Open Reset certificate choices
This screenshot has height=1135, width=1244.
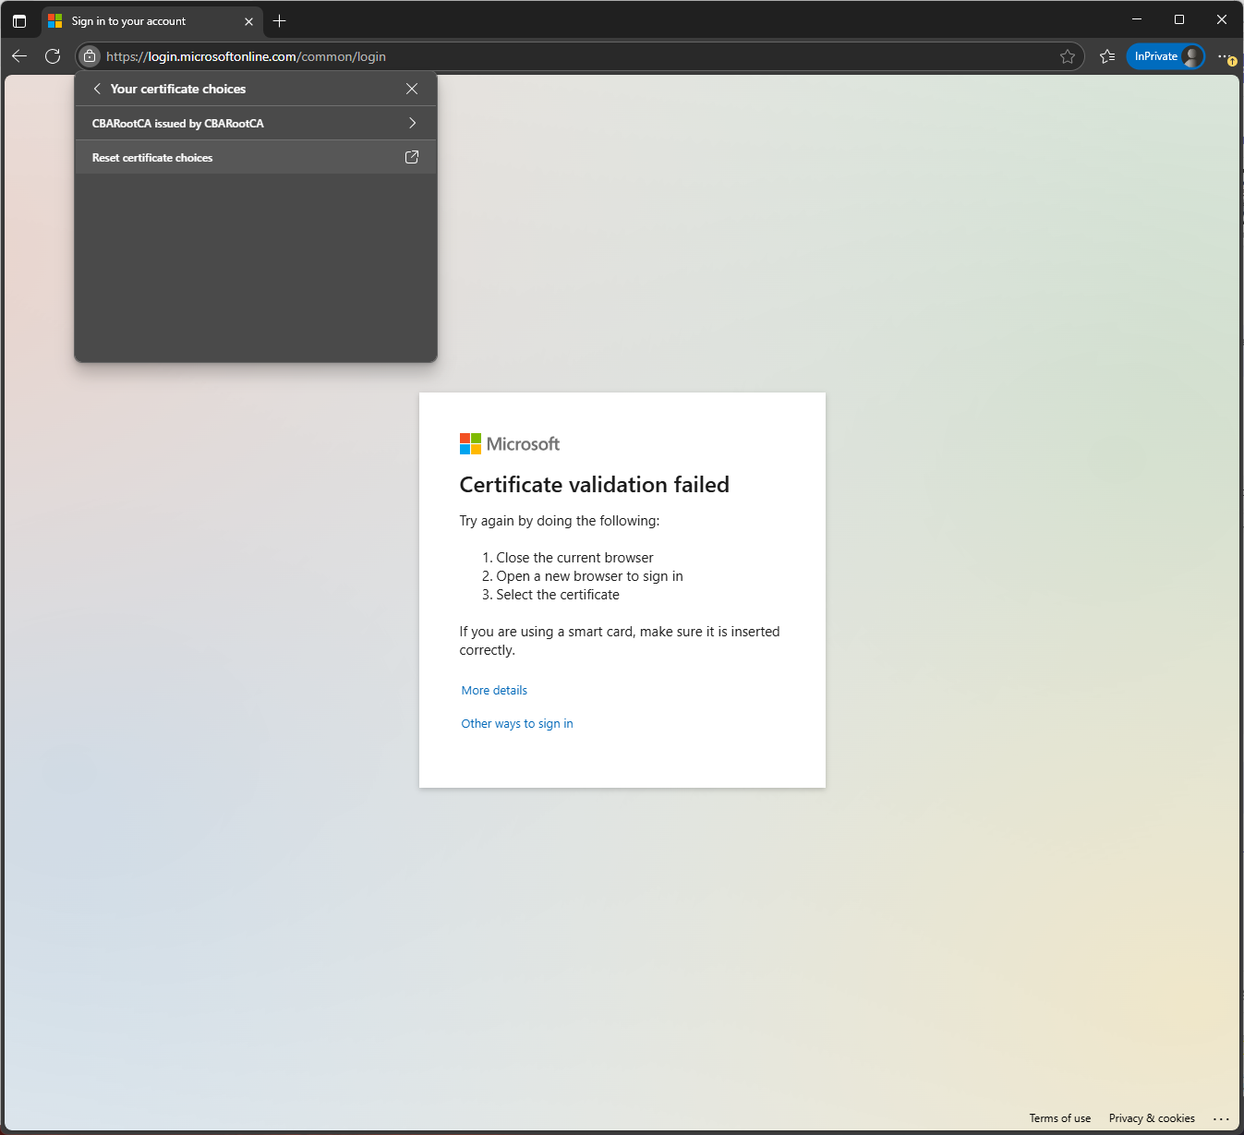[x=256, y=157]
